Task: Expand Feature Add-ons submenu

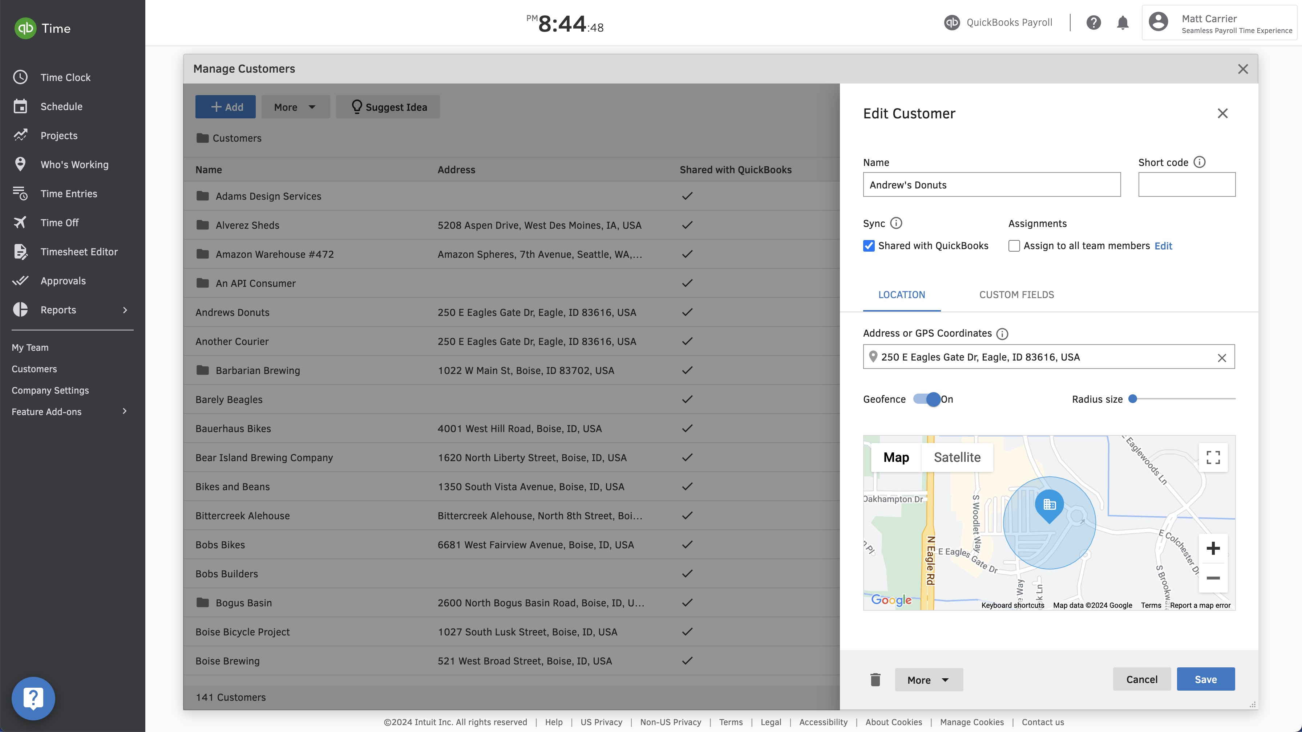Action: [x=124, y=411]
